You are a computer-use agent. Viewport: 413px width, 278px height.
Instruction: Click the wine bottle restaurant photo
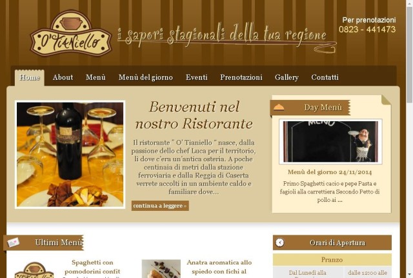(x=70, y=155)
